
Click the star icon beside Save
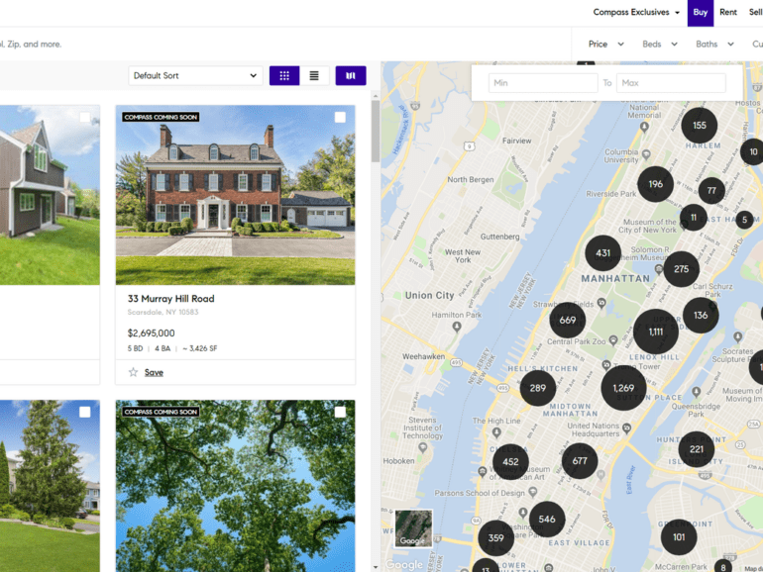133,372
